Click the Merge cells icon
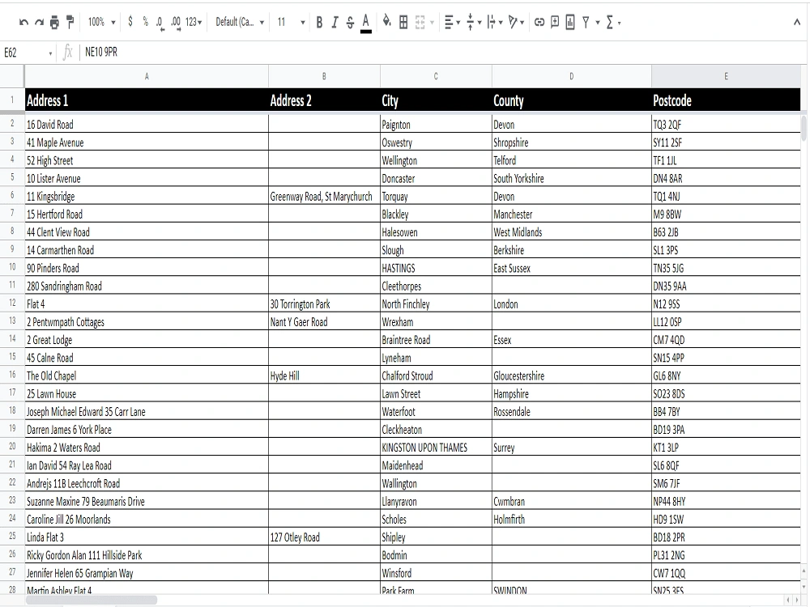Image resolution: width=810 pixels, height=607 pixels. pyautogui.click(x=420, y=22)
